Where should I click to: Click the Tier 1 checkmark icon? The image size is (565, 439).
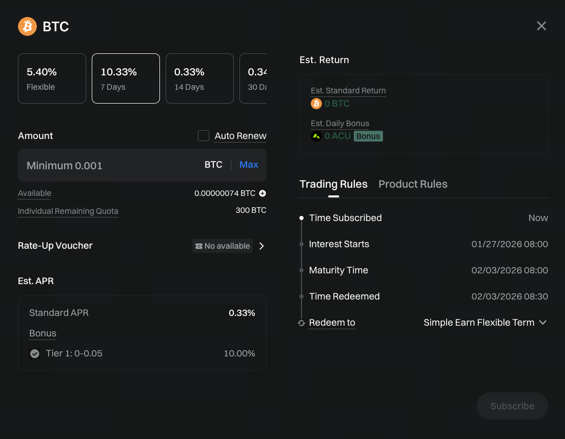click(x=35, y=353)
